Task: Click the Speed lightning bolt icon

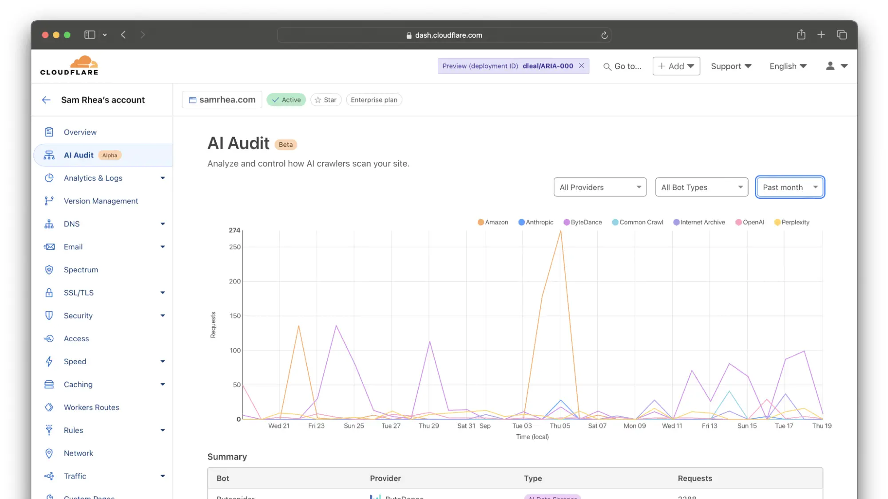Action: click(x=49, y=361)
